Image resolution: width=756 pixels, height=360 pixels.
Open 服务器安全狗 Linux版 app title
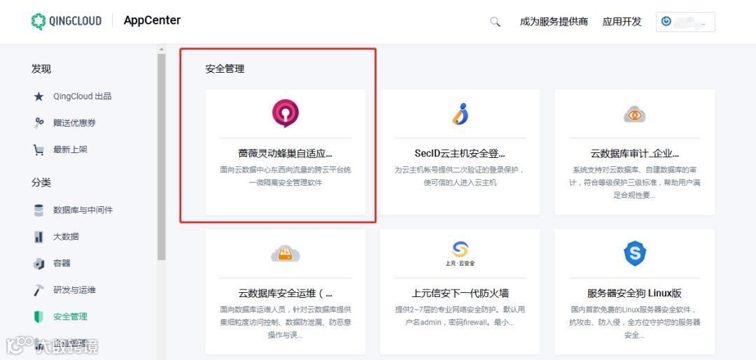634,293
